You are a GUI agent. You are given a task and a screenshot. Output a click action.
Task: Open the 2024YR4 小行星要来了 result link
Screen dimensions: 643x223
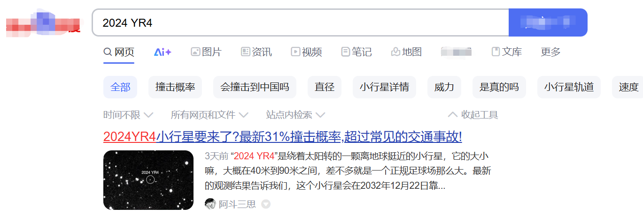coord(283,137)
